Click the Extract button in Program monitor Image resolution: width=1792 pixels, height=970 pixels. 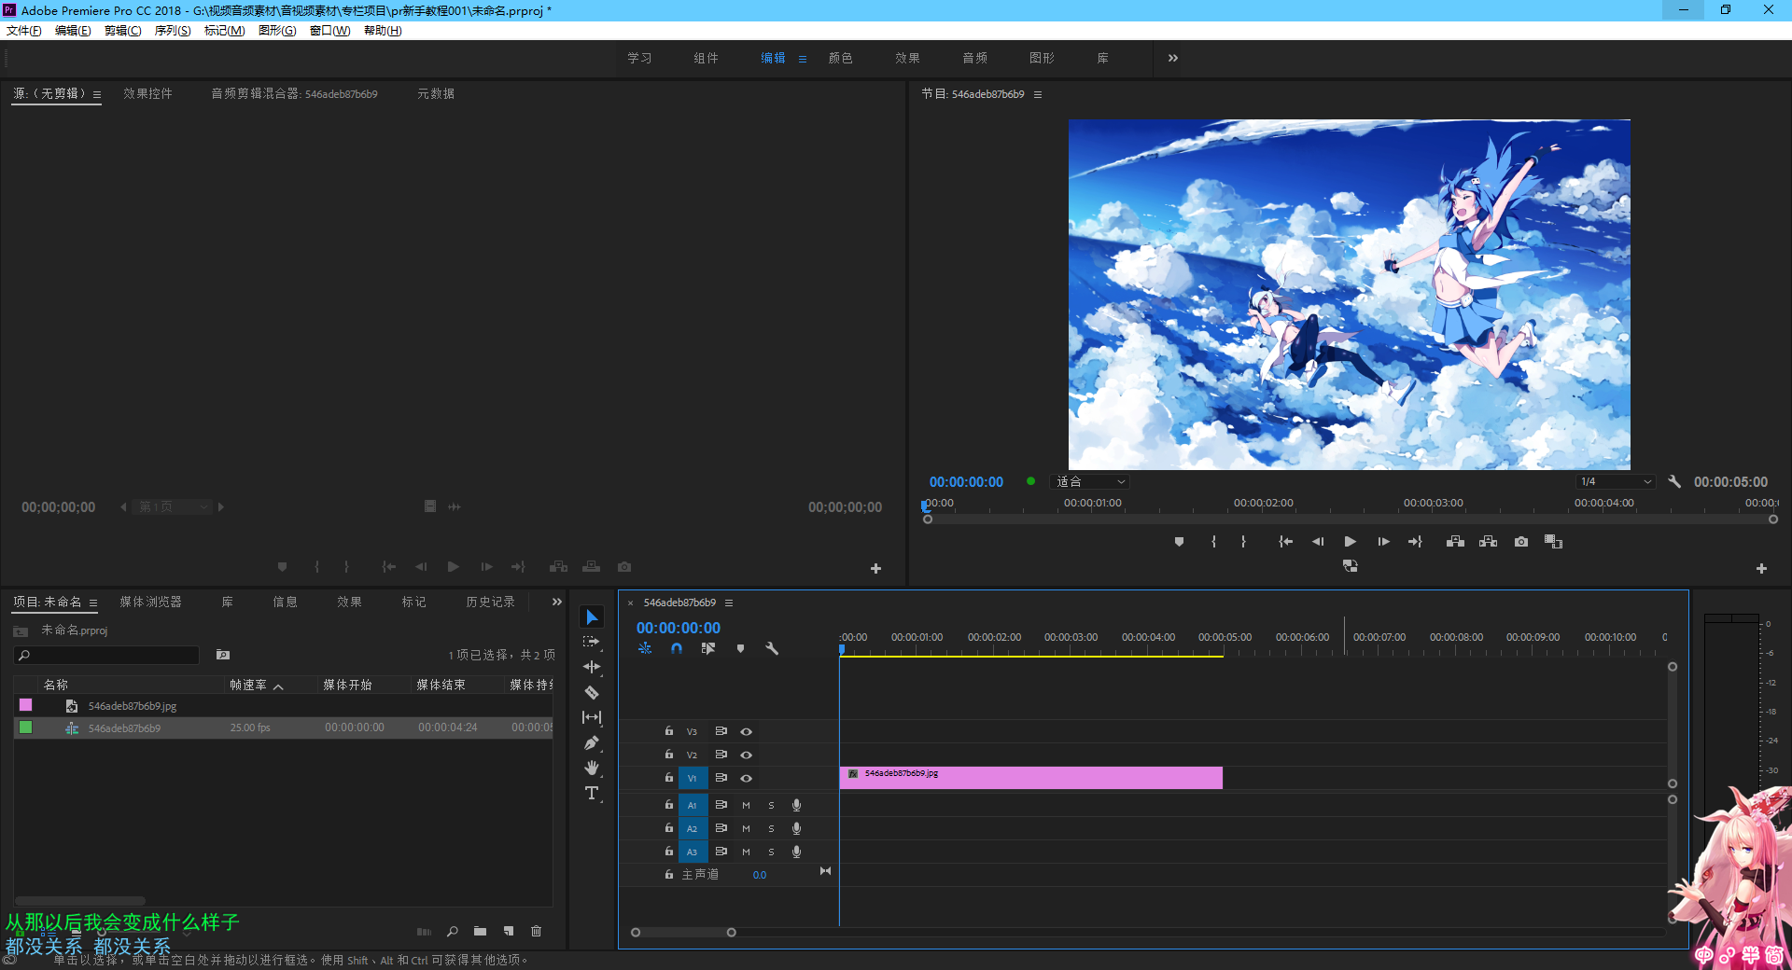[1488, 542]
